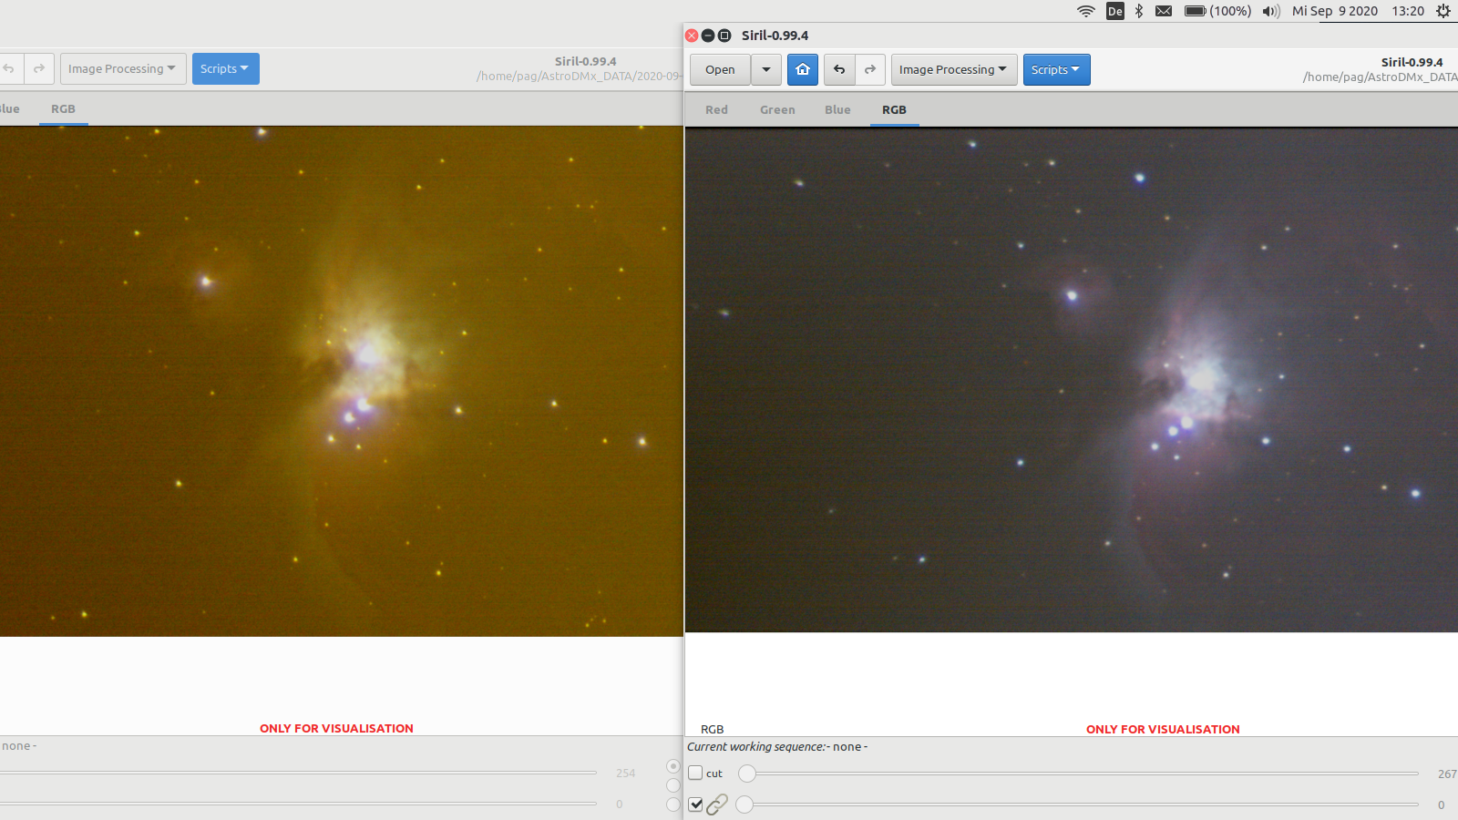Viewport: 1458px width, 820px height.
Task: Click the Open button in right window
Action: tap(720, 69)
